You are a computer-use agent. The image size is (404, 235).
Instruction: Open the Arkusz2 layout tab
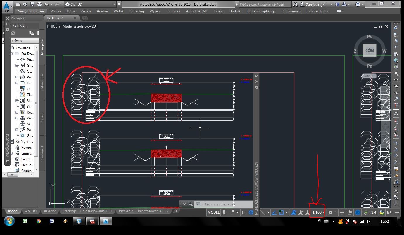click(50, 211)
